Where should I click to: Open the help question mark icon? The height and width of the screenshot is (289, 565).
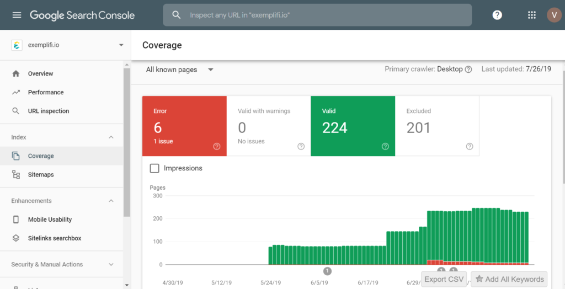click(497, 15)
